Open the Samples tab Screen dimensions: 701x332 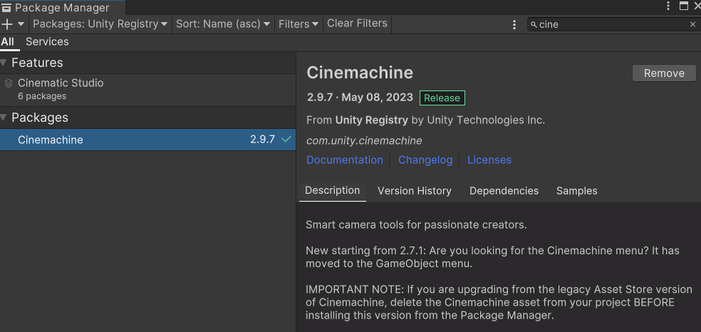(576, 191)
